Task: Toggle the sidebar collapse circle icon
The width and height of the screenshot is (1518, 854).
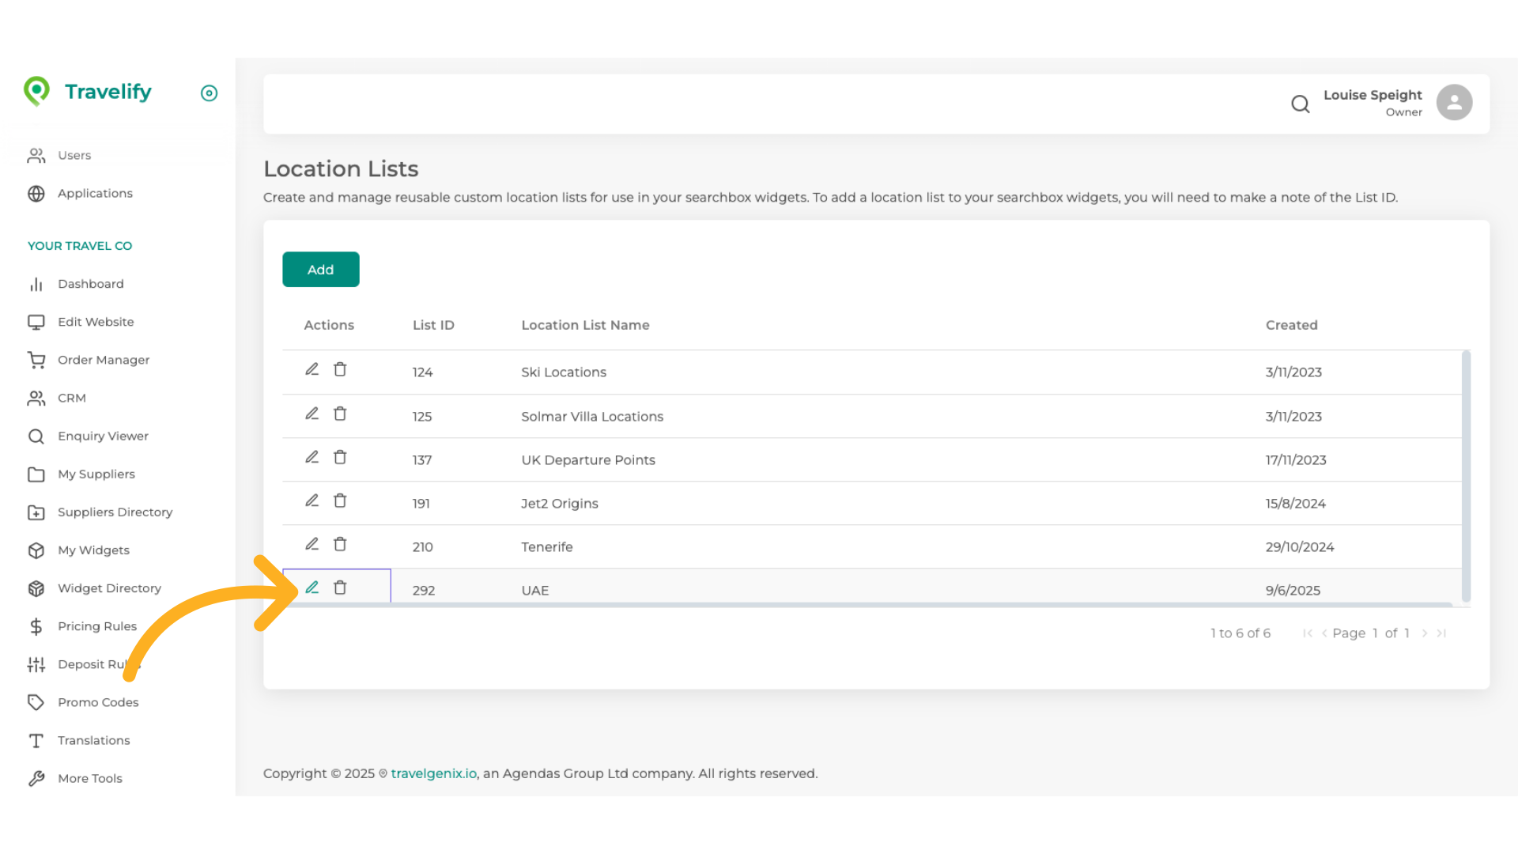Action: pyautogui.click(x=209, y=93)
